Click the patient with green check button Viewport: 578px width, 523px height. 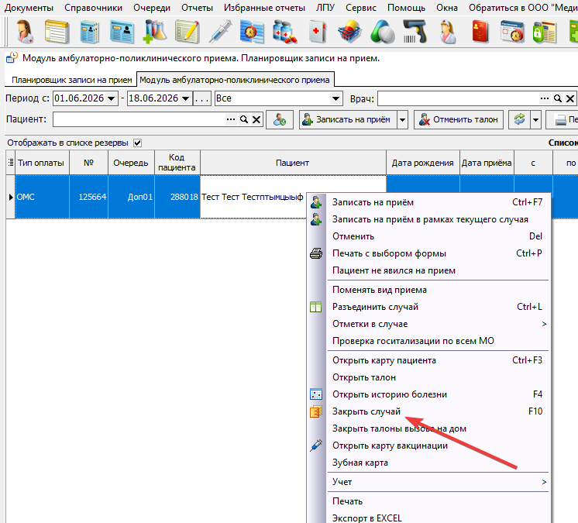click(x=280, y=119)
